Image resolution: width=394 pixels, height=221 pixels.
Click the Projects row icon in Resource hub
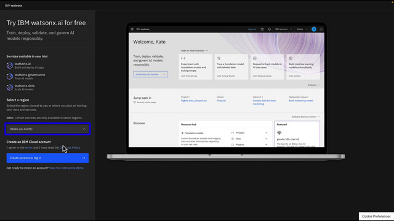233,145
